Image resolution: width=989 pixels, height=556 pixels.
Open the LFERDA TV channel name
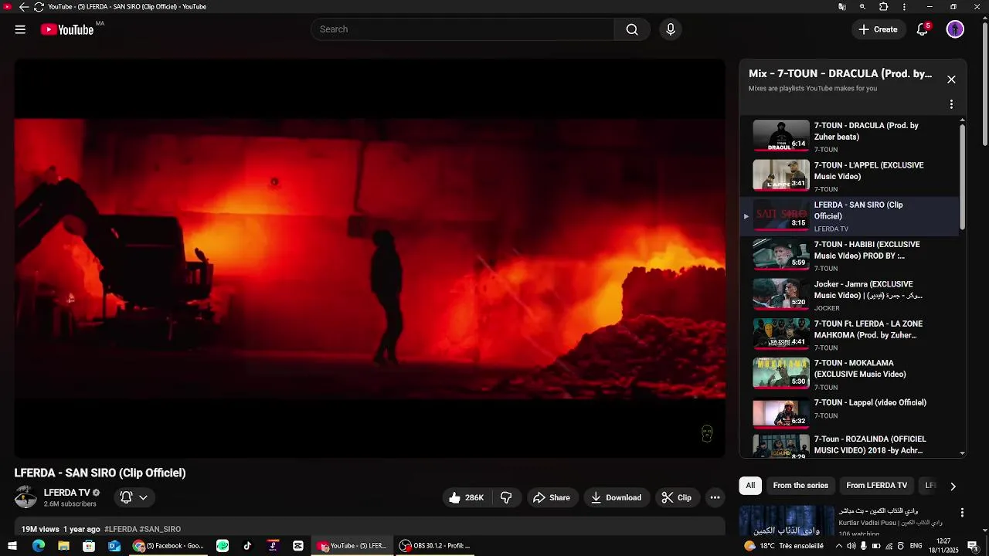point(67,493)
